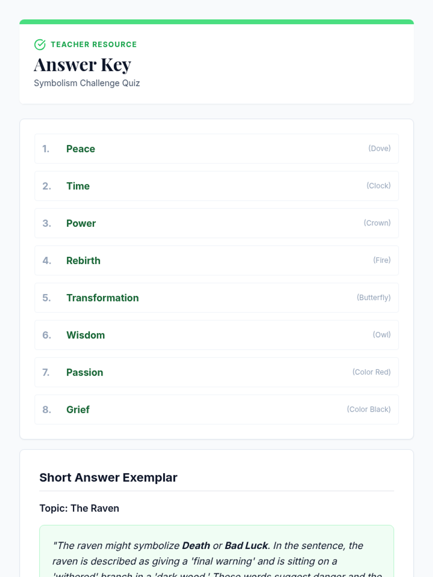This screenshot has height=577, width=433.
Task: Click the green checkmark circle icon
Action: click(x=40, y=44)
